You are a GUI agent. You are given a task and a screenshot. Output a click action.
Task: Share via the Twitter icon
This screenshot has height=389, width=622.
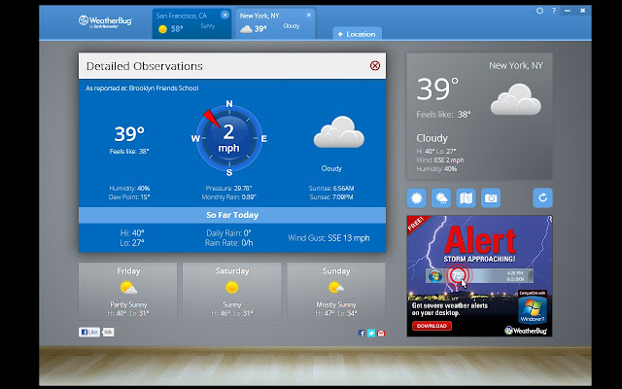coord(371,333)
